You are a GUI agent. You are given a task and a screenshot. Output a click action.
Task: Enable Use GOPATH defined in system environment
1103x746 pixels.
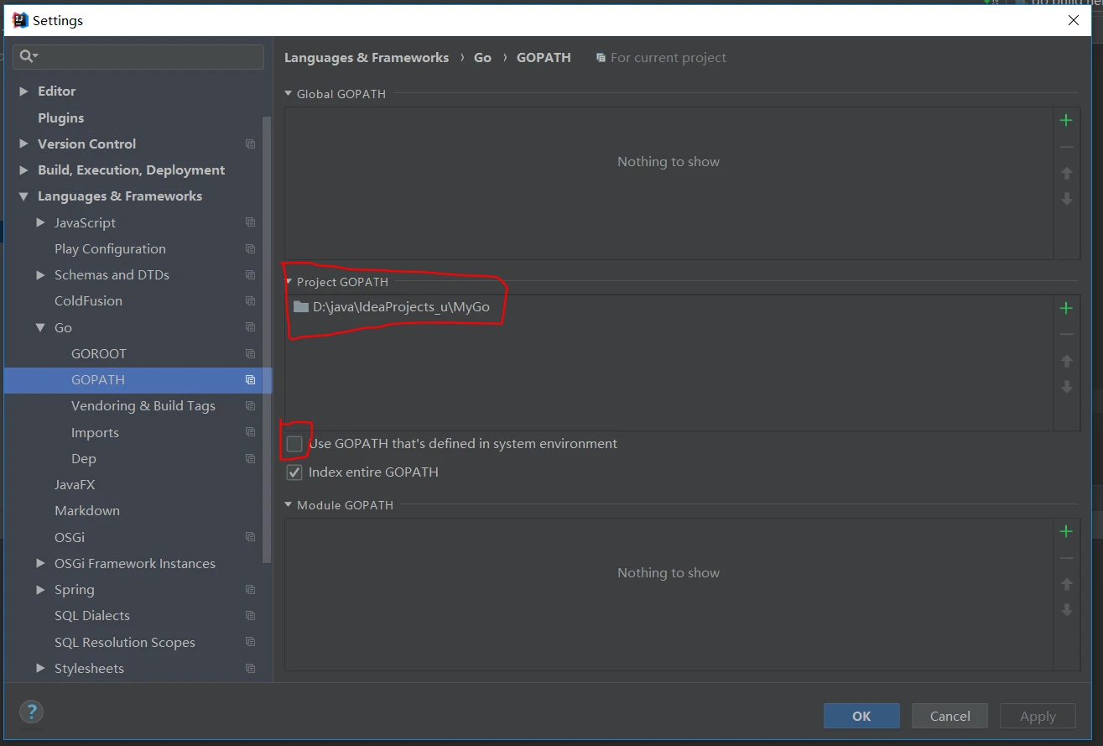click(294, 444)
